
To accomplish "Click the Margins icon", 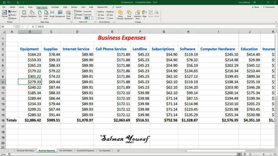I will tap(24, 14).
